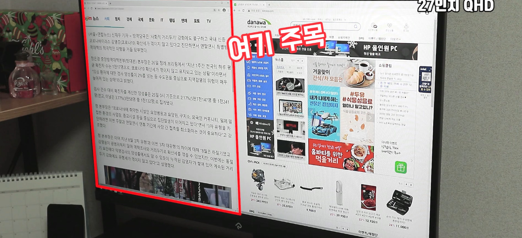
Task: Open 랭킹 section in Daum news
Action: pos(172,21)
